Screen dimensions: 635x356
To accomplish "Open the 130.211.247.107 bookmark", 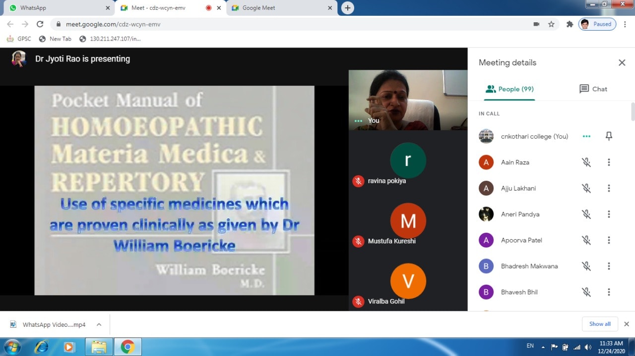I will click(110, 39).
